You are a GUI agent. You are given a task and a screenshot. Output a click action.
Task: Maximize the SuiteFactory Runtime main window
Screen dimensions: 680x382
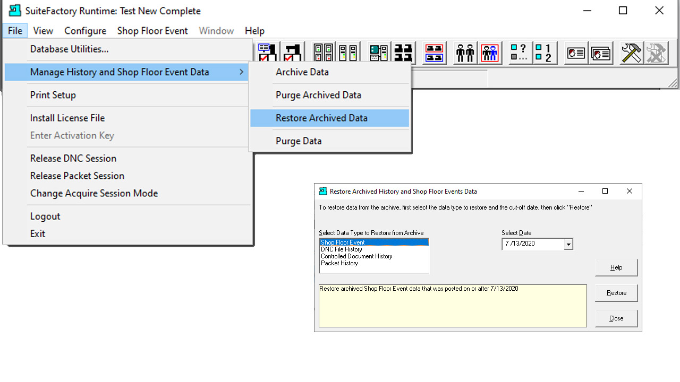623,11
